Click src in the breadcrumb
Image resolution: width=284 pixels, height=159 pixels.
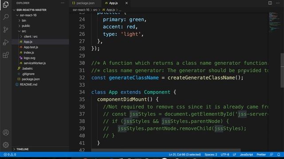click(95, 10)
